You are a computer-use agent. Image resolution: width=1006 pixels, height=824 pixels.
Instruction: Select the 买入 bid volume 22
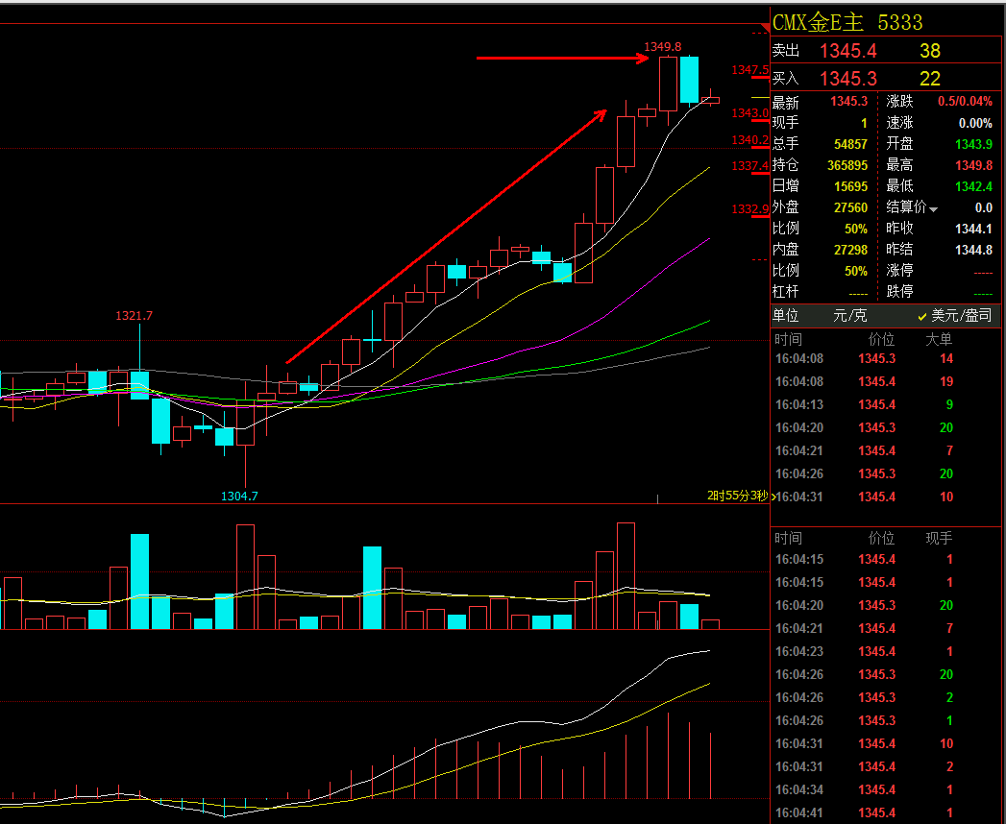pos(930,78)
